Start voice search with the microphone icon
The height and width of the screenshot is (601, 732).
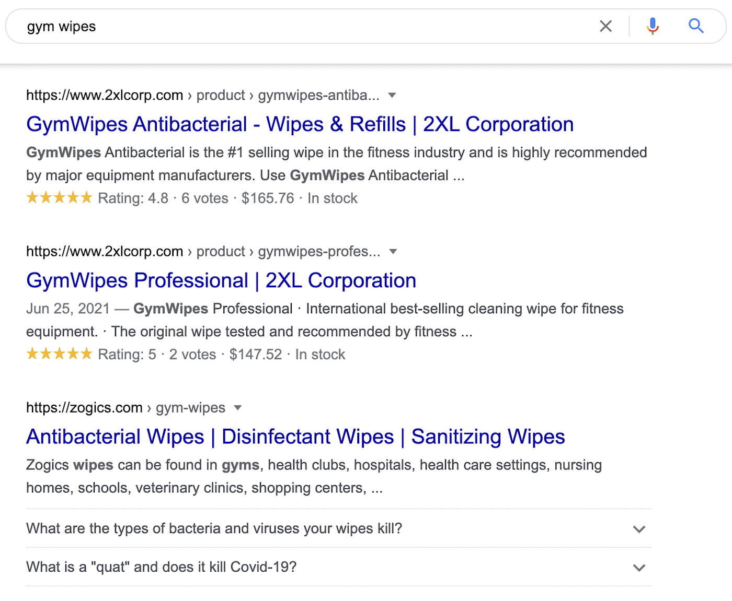pyautogui.click(x=653, y=26)
